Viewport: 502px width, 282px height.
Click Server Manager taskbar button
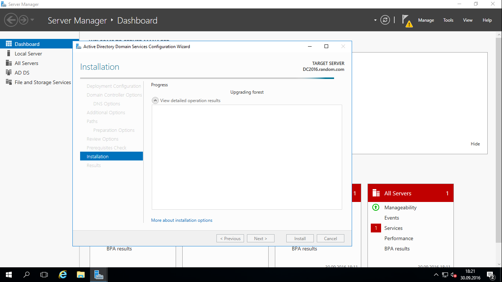coord(98,275)
